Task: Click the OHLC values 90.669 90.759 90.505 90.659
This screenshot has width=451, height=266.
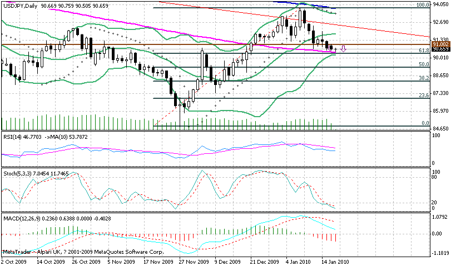Action: point(75,6)
